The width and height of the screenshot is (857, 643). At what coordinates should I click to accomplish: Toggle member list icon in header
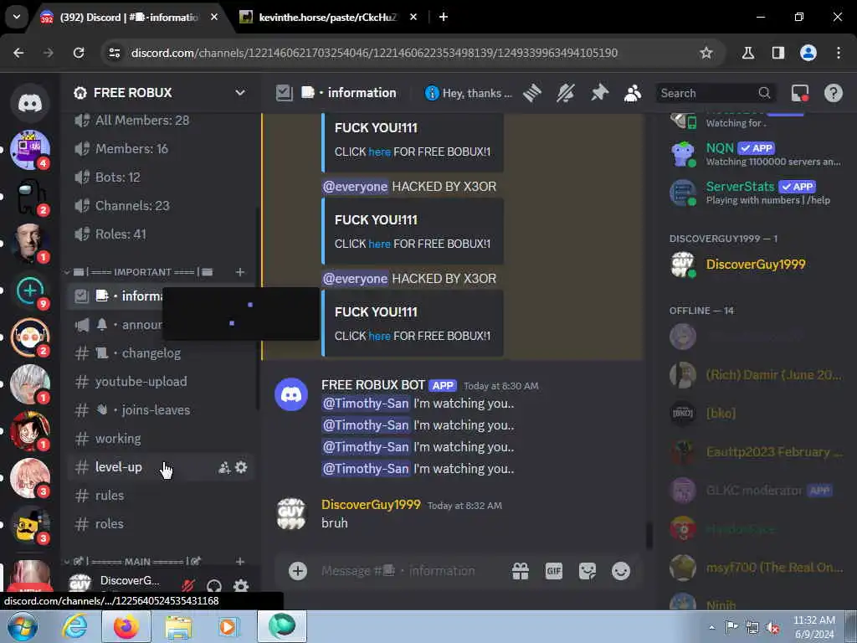(x=633, y=93)
